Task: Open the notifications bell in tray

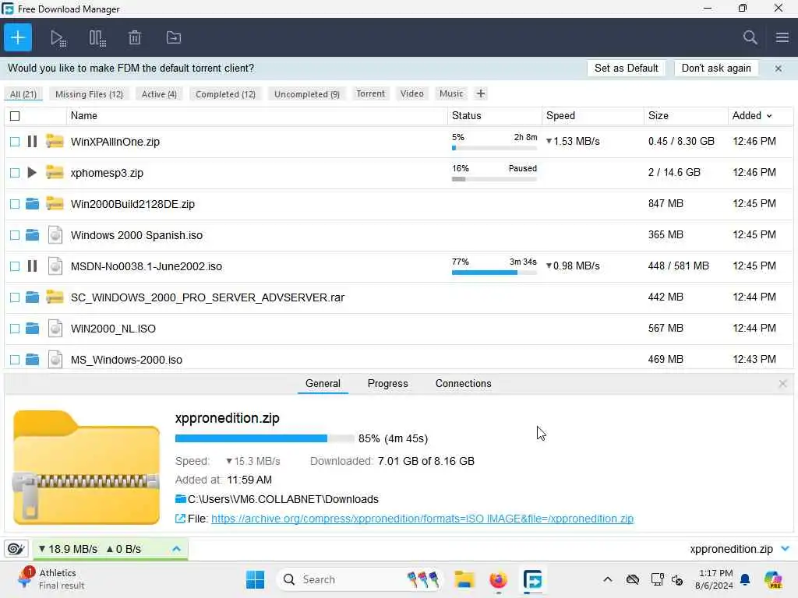Action: 745,579
